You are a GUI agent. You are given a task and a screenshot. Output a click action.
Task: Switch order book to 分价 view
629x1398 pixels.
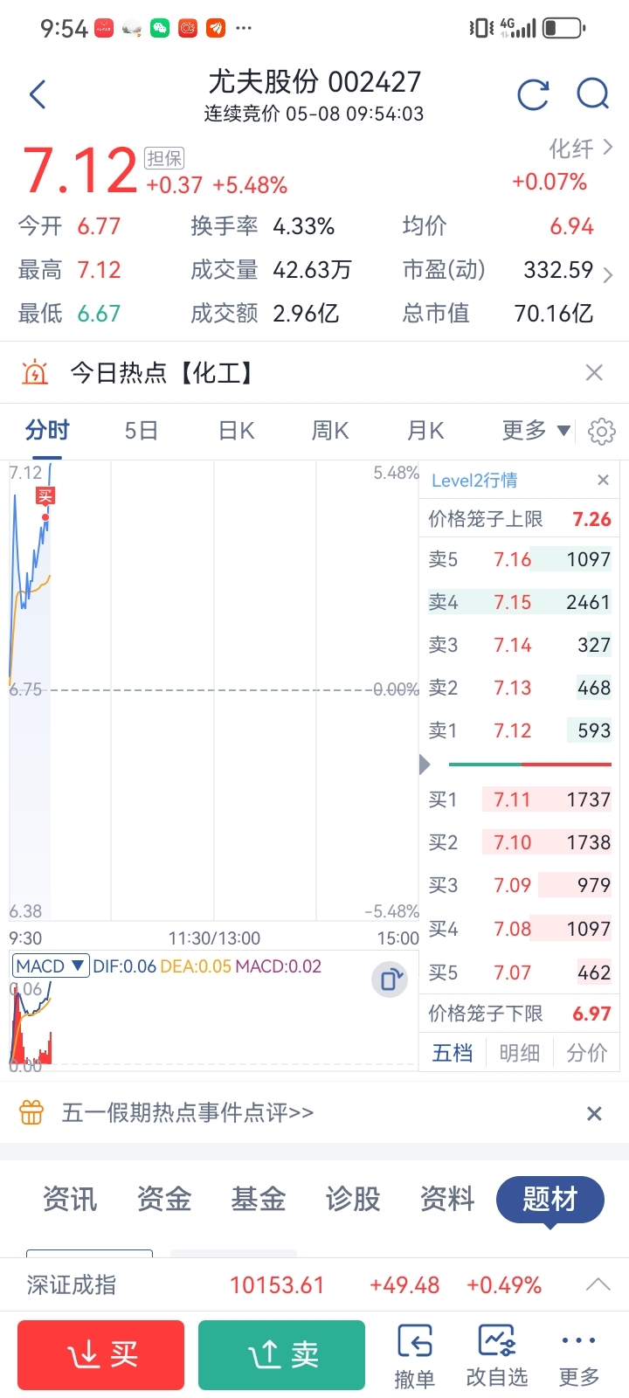[586, 1053]
